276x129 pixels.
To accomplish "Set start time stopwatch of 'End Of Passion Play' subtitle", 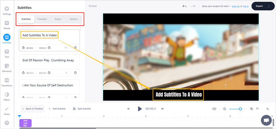I will (23, 73).
